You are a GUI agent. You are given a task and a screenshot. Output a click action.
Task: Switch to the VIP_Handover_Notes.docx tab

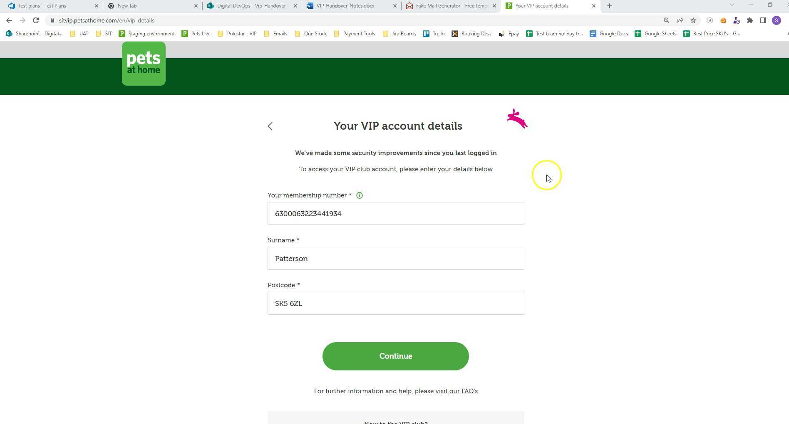345,6
